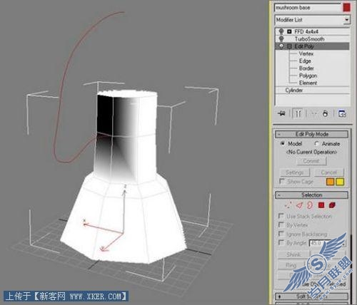Click the Commit button
Screen dimensions: 357x305
pyautogui.click(x=311, y=161)
